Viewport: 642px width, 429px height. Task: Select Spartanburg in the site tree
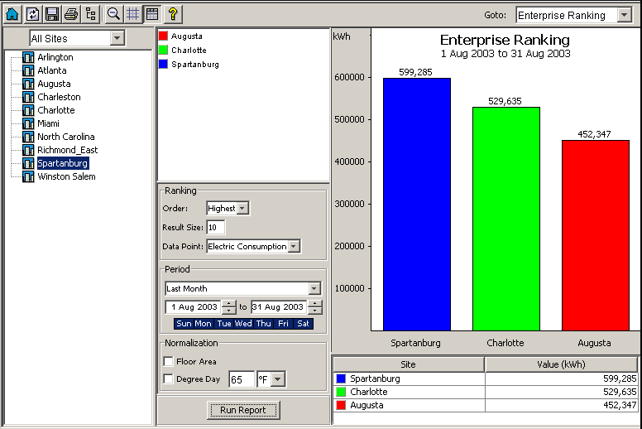62,163
